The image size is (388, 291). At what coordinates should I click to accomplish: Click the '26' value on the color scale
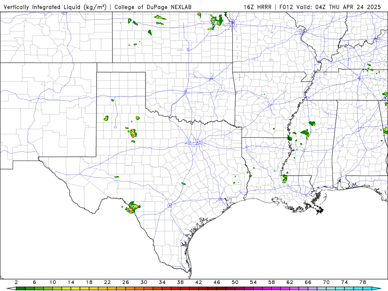point(126,282)
